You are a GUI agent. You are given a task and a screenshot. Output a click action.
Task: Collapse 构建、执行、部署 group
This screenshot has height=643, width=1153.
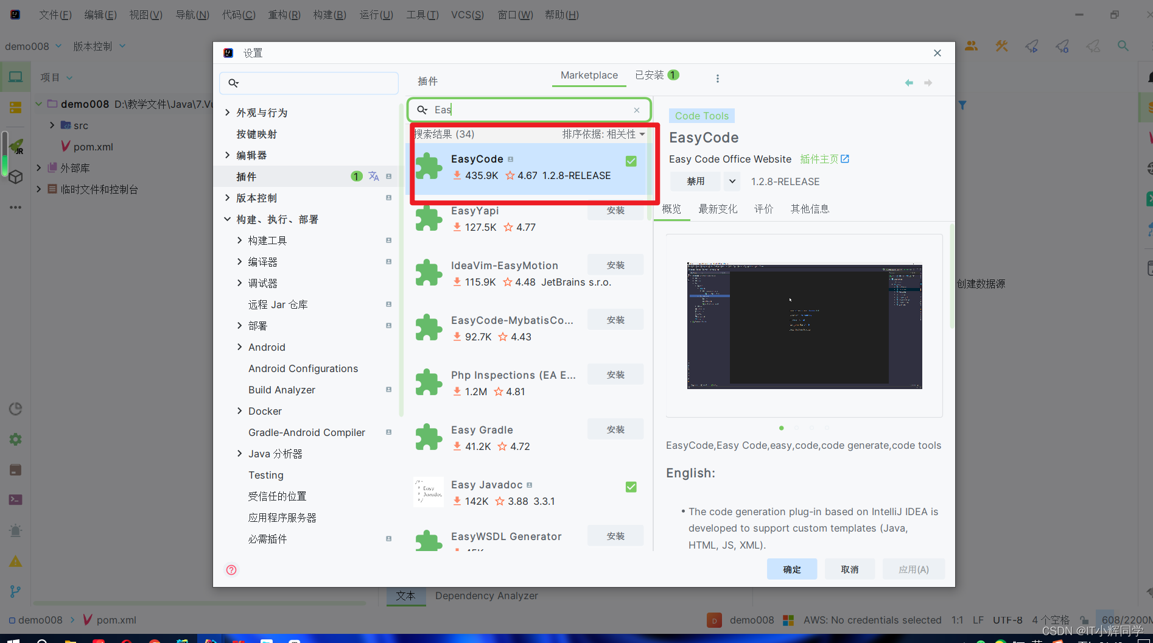click(x=227, y=219)
